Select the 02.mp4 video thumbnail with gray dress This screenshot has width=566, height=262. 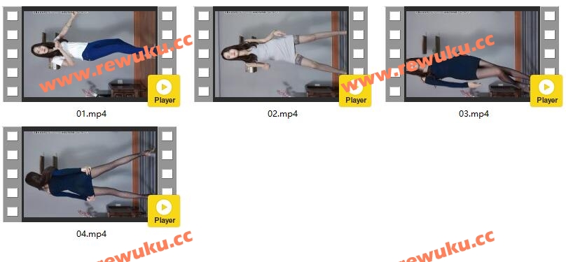(281, 54)
